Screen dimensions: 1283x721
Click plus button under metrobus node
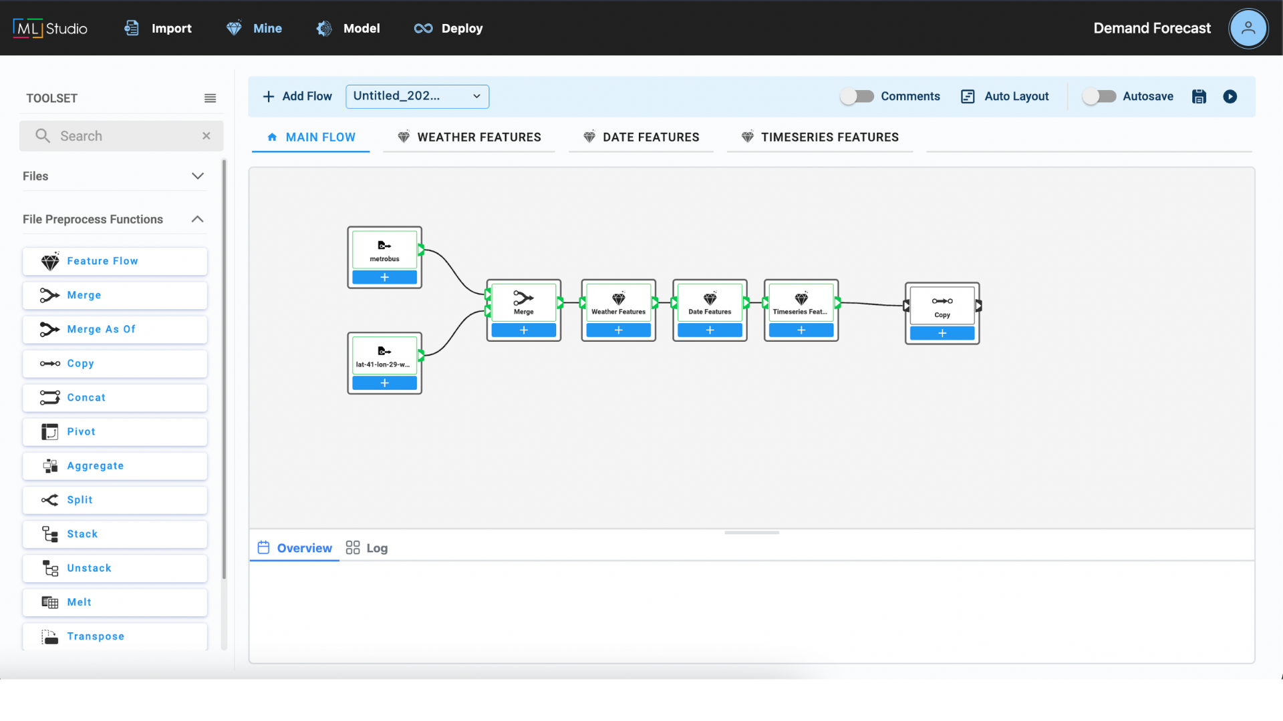[x=384, y=278]
